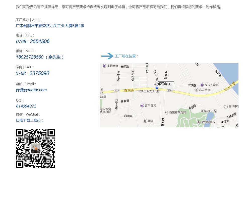Click the 金山大桥 bridge label on the map
This screenshot has width=246, height=201.
click(230, 86)
